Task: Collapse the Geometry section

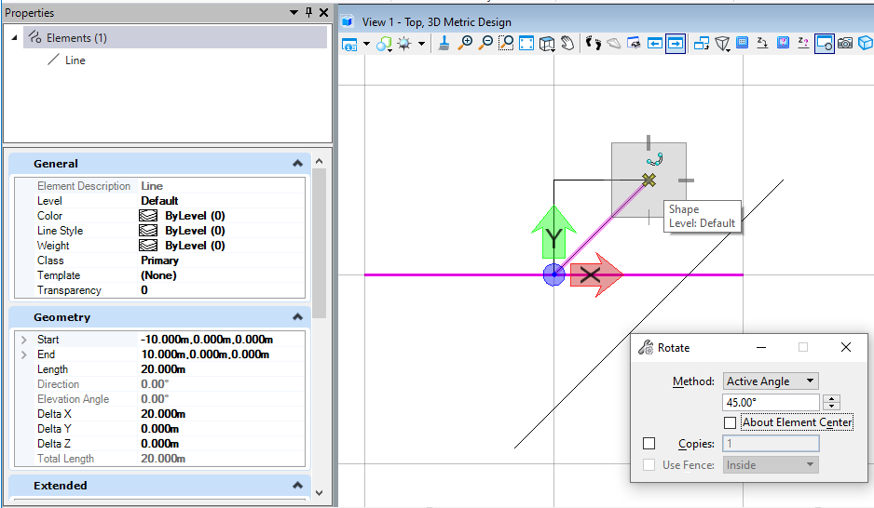Action: 297,317
